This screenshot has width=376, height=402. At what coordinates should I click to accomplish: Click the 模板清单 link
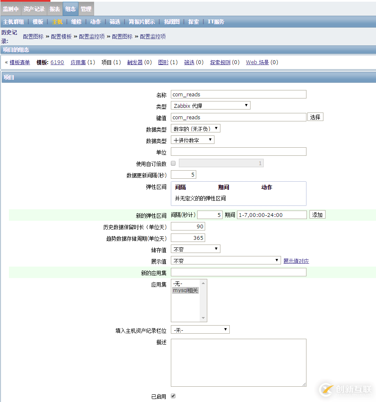coord(19,62)
